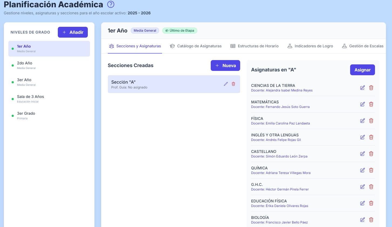Switch to Secciones y Asignaturas tab
The width and height of the screenshot is (392, 227).
point(135,46)
